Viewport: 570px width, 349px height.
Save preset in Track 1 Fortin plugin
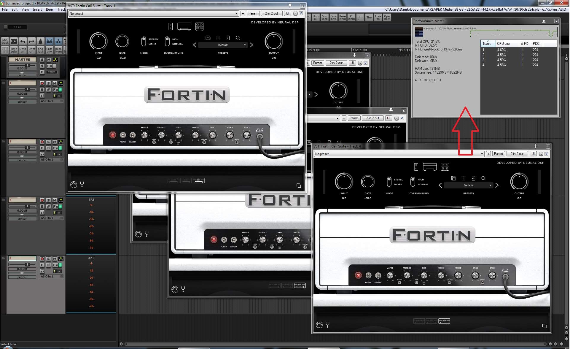pyautogui.click(x=208, y=38)
